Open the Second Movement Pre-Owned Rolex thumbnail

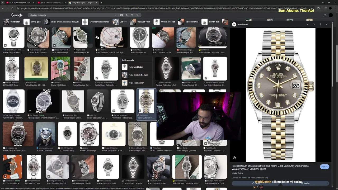(123, 101)
